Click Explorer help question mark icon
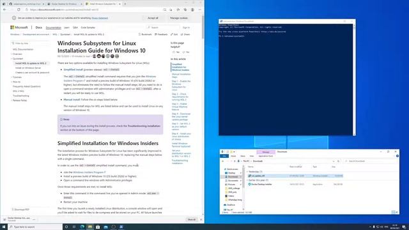The width and height of the screenshot is (409, 230). coord(397,156)
